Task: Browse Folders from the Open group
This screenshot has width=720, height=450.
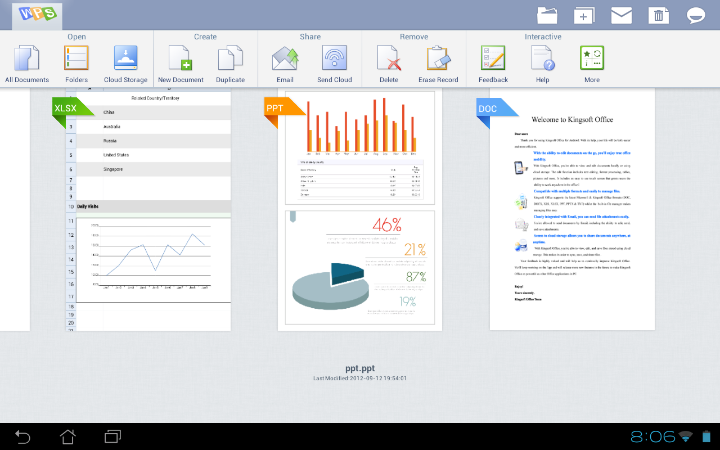Action: [76, 64]
